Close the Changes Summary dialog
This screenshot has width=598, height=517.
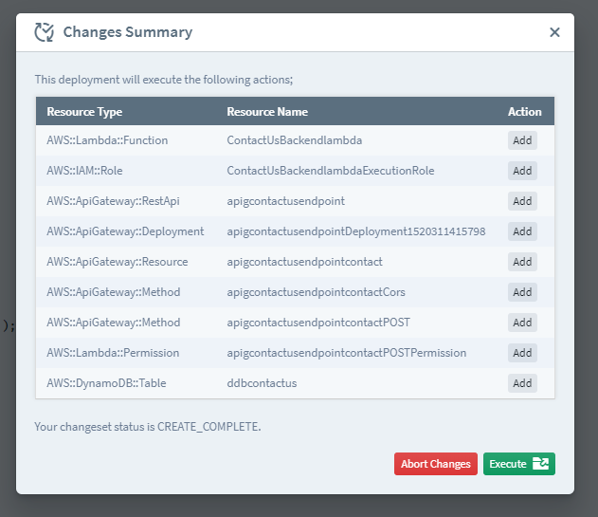coord(554,32)
